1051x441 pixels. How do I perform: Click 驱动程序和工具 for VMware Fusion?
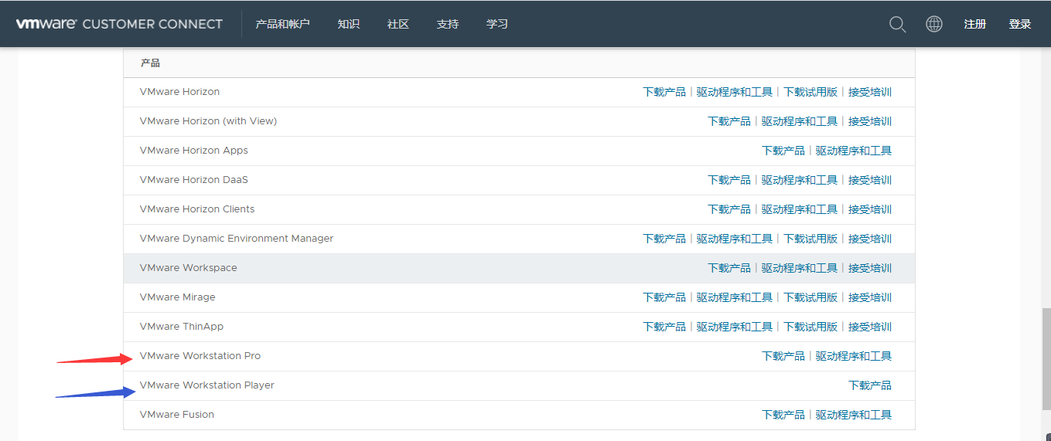[854, 415]
